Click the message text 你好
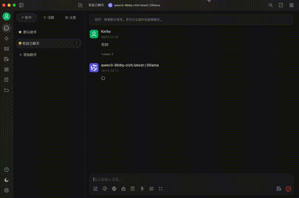Image resolution: width=299 pixels, height=198 pixels. coord(105,44)
